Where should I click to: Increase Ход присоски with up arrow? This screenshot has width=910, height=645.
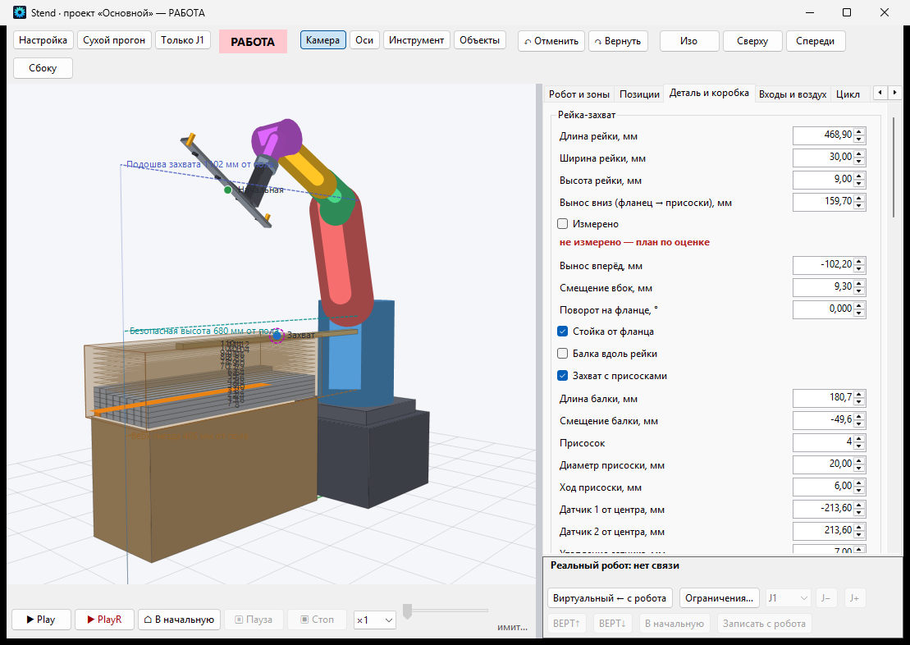click(859, 483)
